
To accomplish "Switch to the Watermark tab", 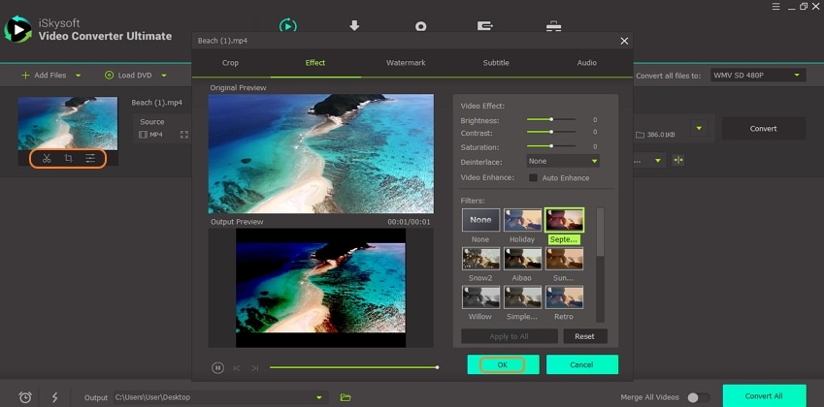I will click(406, 62).
